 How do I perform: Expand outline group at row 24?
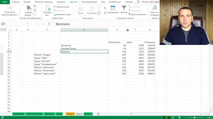[x=2, y=67]
